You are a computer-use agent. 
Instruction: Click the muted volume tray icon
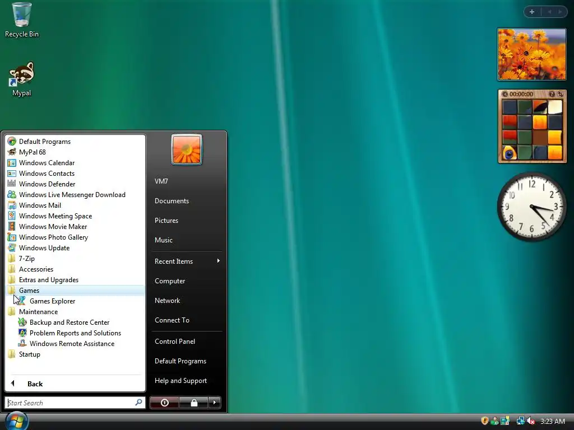pyautogui.click(x=531, y=421)
